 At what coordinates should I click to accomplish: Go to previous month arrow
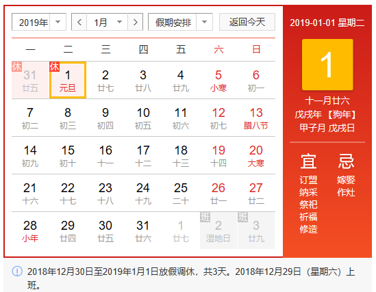click(79, 23)
